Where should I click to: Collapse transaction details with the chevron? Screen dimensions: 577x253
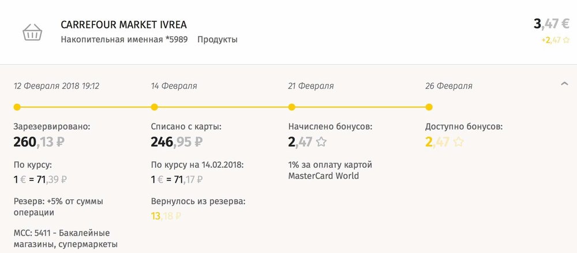pyautogui.click(x=564, y=84)
